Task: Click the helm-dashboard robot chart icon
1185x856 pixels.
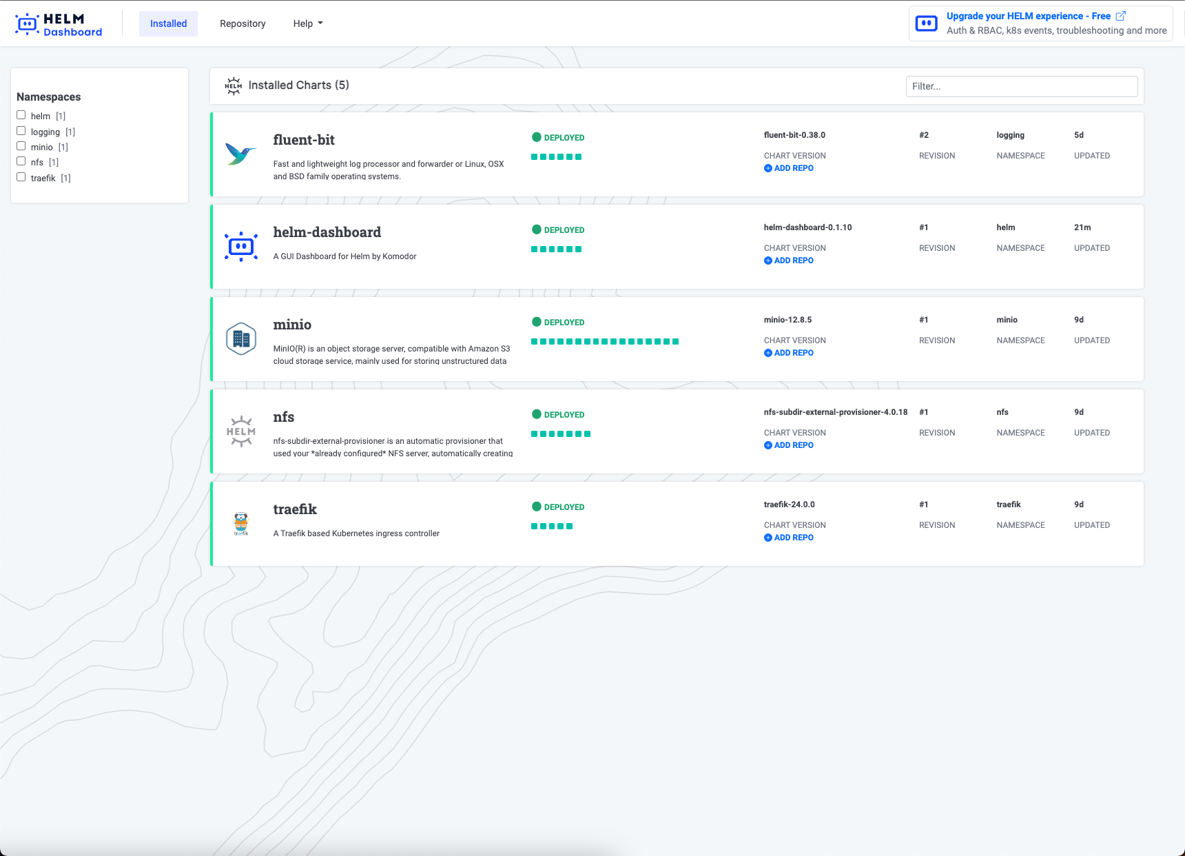Action: coord(241,246)
